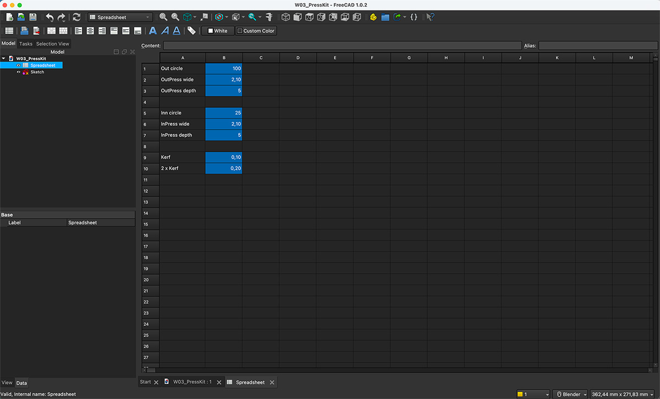Open the Tasks panel tab
The height and width of the screenshot is (399, 660).
(25, 43)
